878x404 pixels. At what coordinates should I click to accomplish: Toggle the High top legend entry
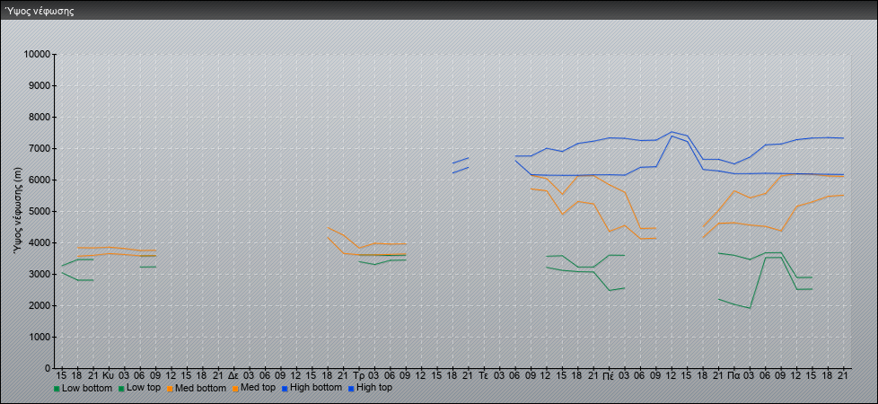[x=370, y=388]
